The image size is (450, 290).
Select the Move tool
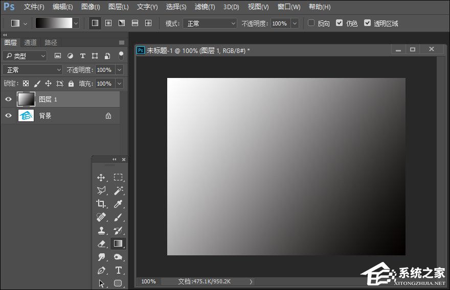point(101,177)
